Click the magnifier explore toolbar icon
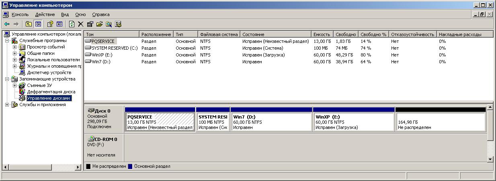 (109, 24)
